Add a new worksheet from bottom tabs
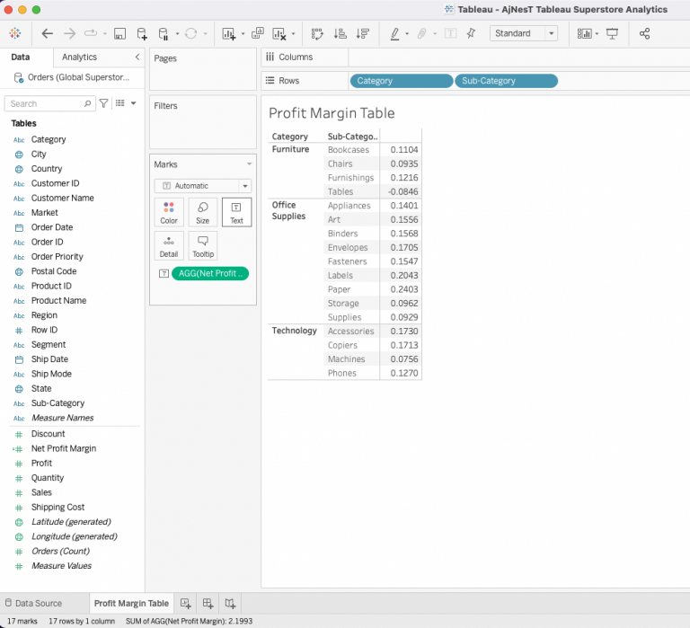Viewport: 690px width, 628px height. point(185,604)
